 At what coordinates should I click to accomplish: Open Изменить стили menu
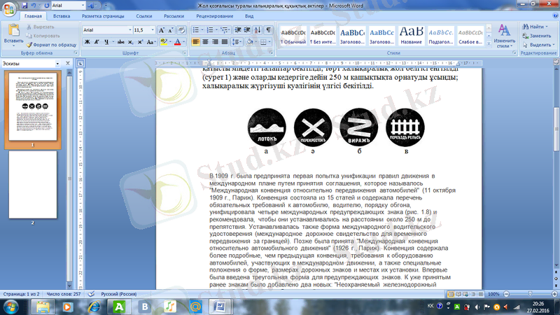pyautogui.click(x=504, y=36)
